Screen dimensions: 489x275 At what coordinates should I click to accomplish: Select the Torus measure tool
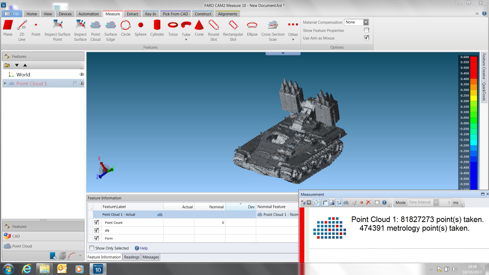(173, 28)
